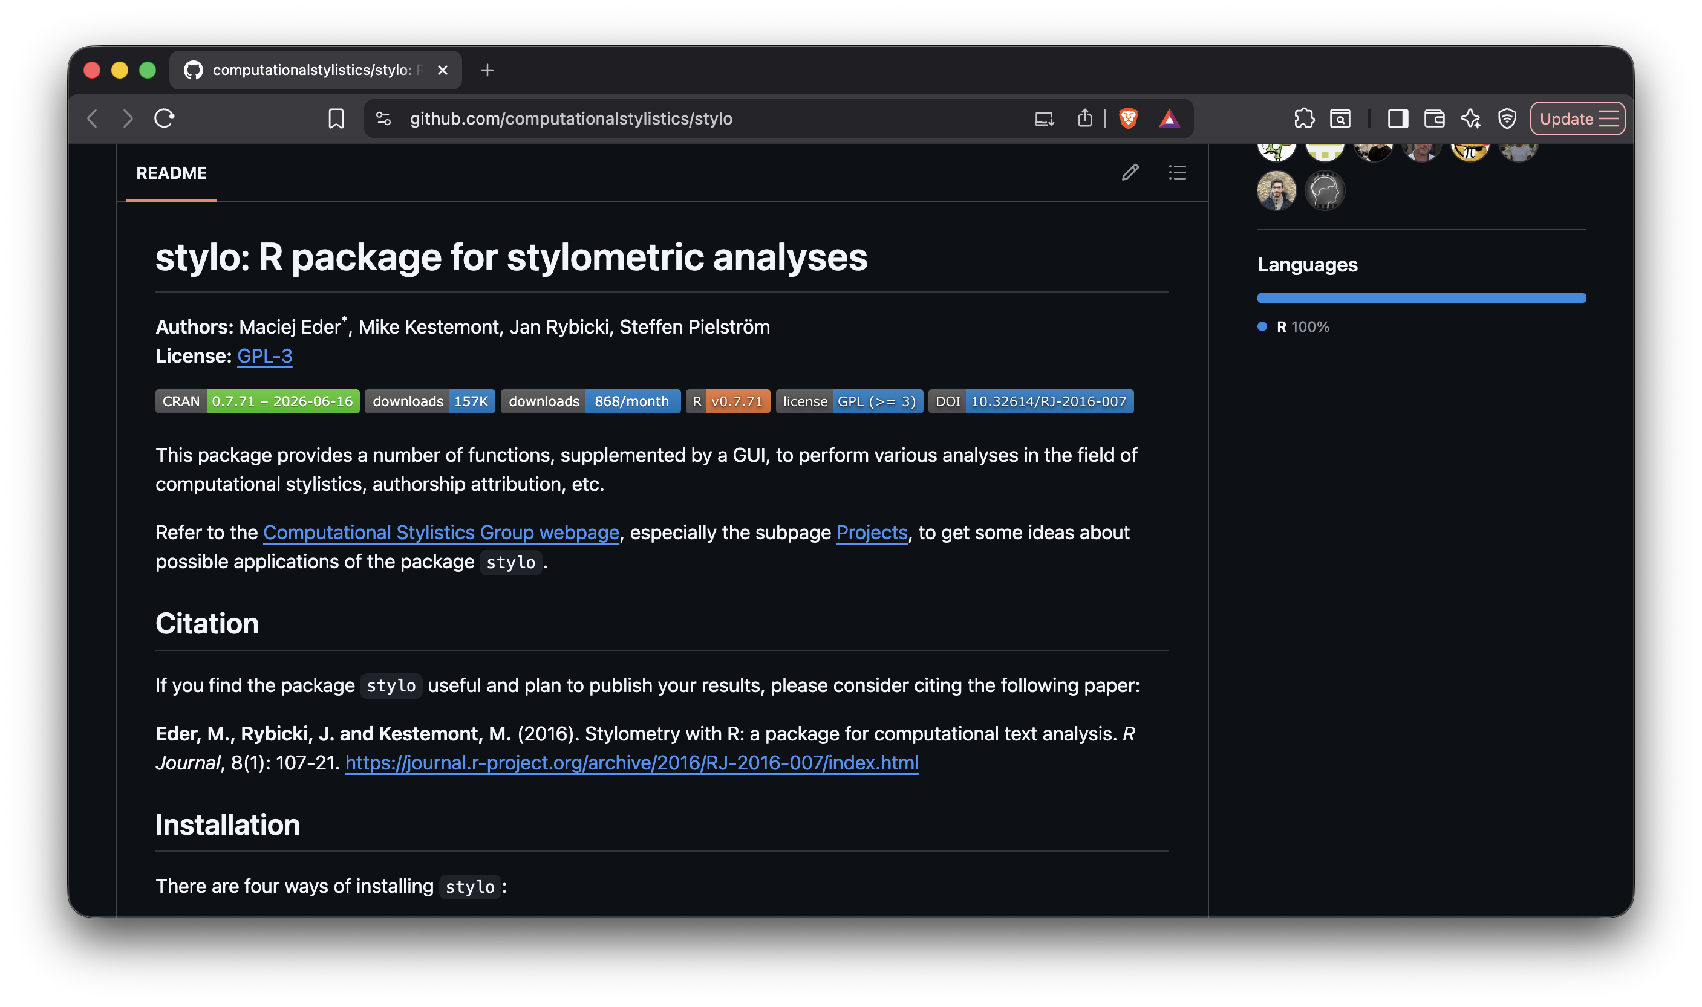Click the tab search icon in the toolbar
1702x1007 pixels.
click(1340, 118)
